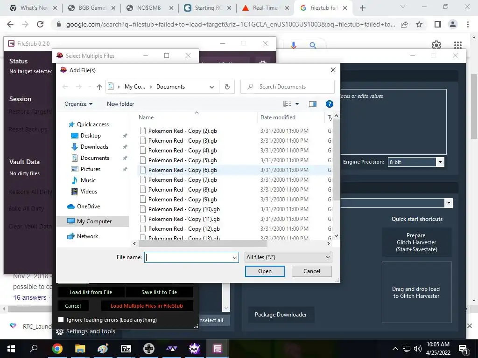This screenshot has height=358, width=478.
Task: Select file Pokemon Red - Copy (8).gb
Action: click(x=183, y=190)
